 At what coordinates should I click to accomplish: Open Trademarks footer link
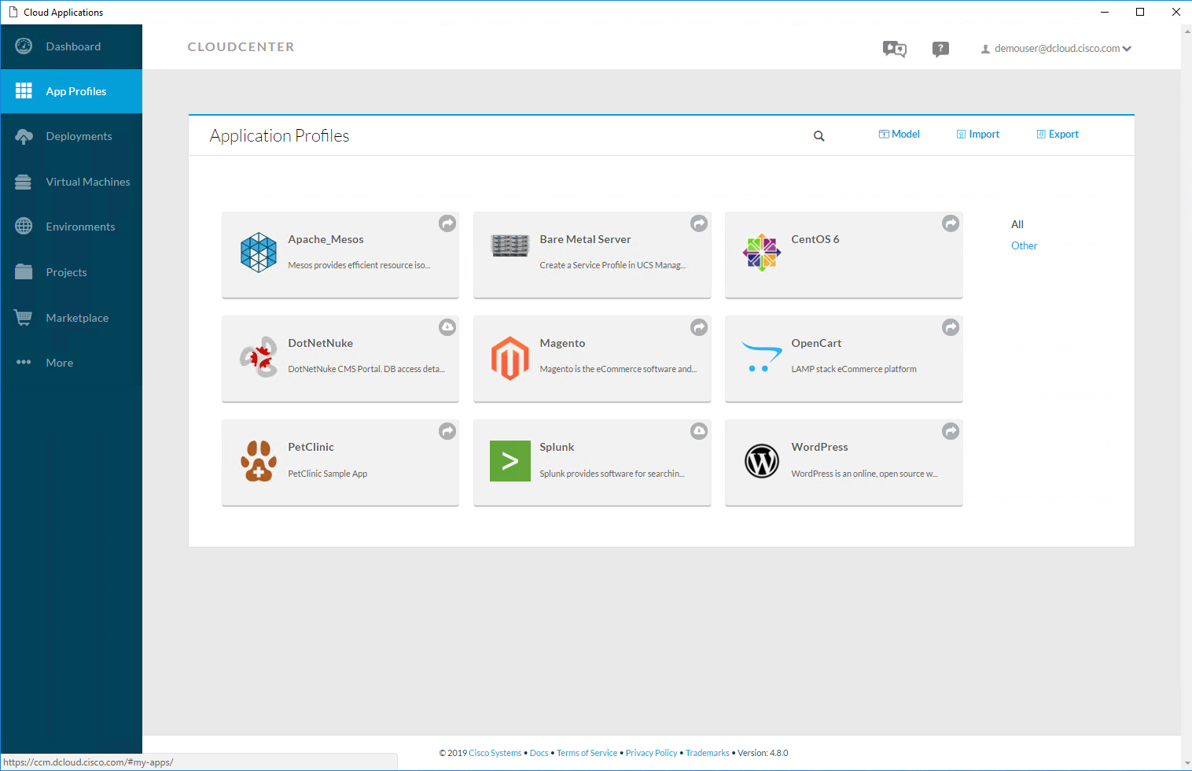[708, 753]
